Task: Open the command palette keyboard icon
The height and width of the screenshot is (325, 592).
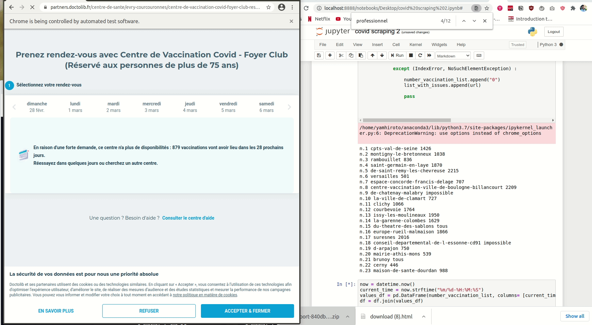Action: [x=479, y=55]
